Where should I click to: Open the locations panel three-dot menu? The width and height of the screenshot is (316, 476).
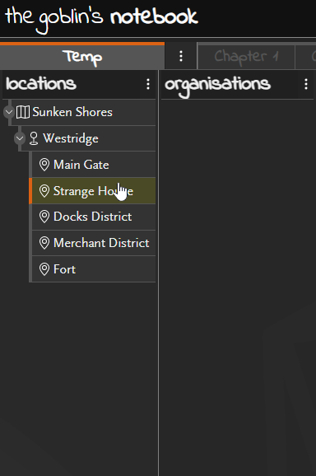(148, 84)
